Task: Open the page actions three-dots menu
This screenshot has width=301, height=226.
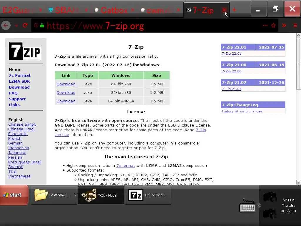Action: [x=265, y=25]
